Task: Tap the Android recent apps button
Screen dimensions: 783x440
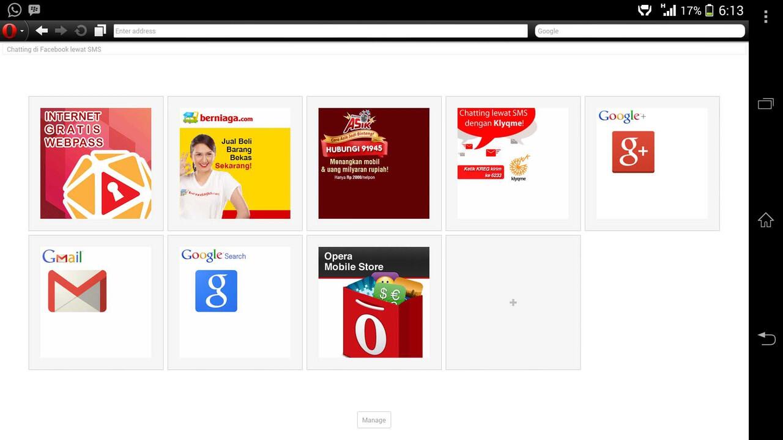Action: coord(766,104)
